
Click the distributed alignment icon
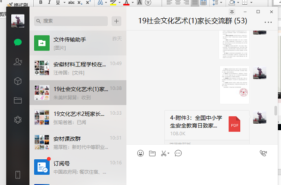203,2
